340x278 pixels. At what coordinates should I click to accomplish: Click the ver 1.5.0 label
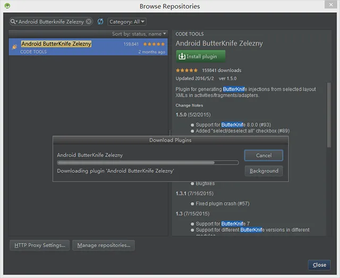[x=227, y=79]
